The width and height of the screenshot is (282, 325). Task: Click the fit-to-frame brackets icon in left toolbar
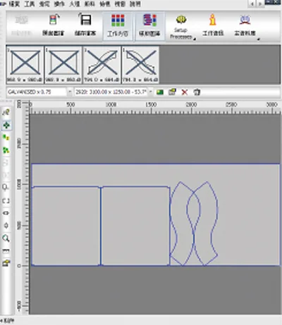click(6, 201)
